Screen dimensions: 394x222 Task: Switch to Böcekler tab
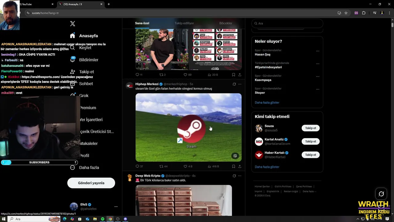[x=226, y=23]
